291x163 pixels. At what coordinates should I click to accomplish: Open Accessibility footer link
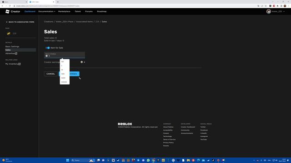pyautogui.click(x=168, y=130)
